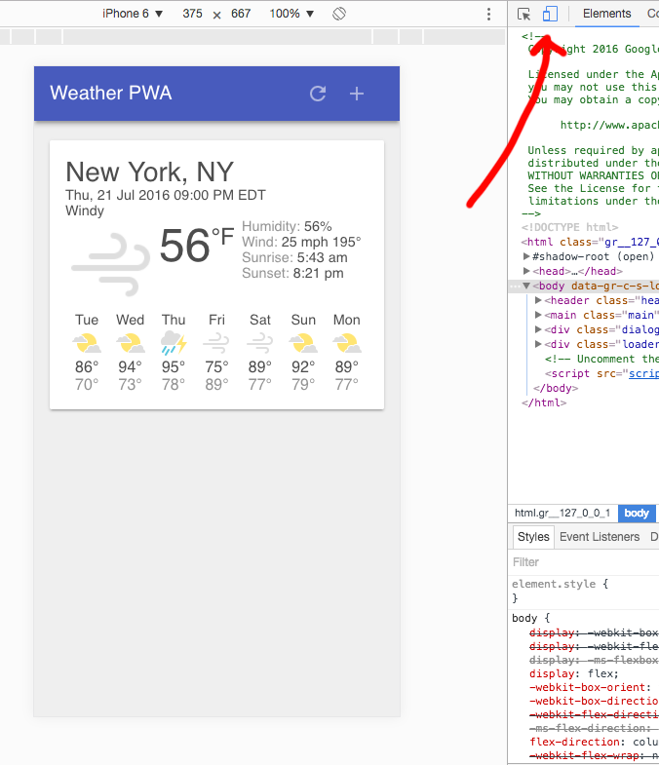Expand the header element node
Image resolution: width=659 pixels, height=765 pixels.
click(538, 300)
